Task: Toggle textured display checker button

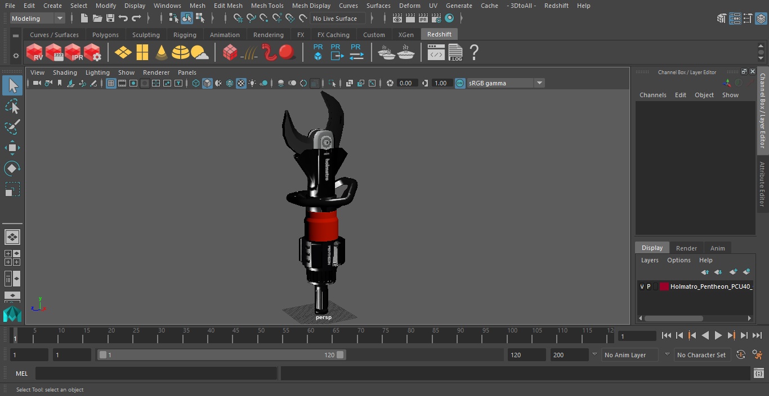Action: pos(241,83)
